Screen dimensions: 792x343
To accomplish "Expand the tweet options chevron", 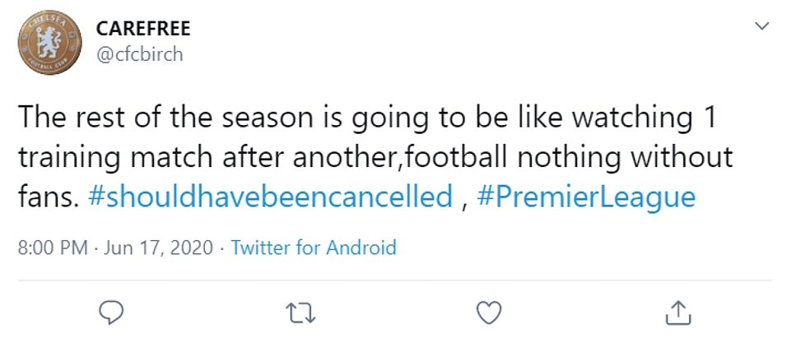I will coord(762,25).
